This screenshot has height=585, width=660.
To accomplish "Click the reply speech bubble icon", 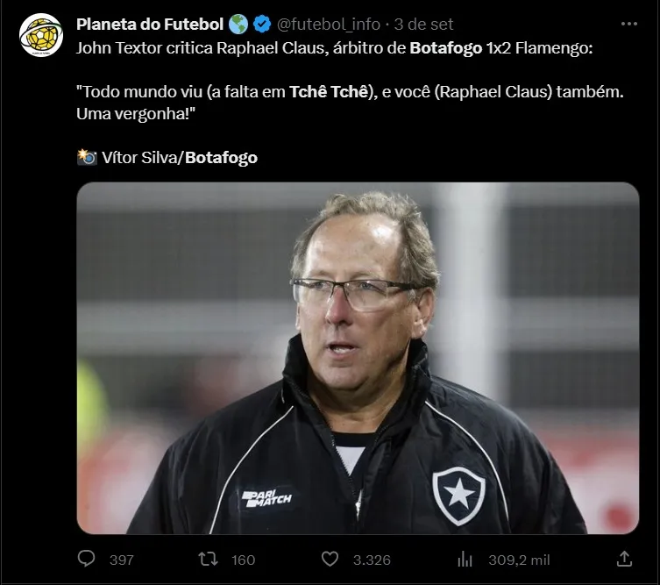I will click(86, 559).
